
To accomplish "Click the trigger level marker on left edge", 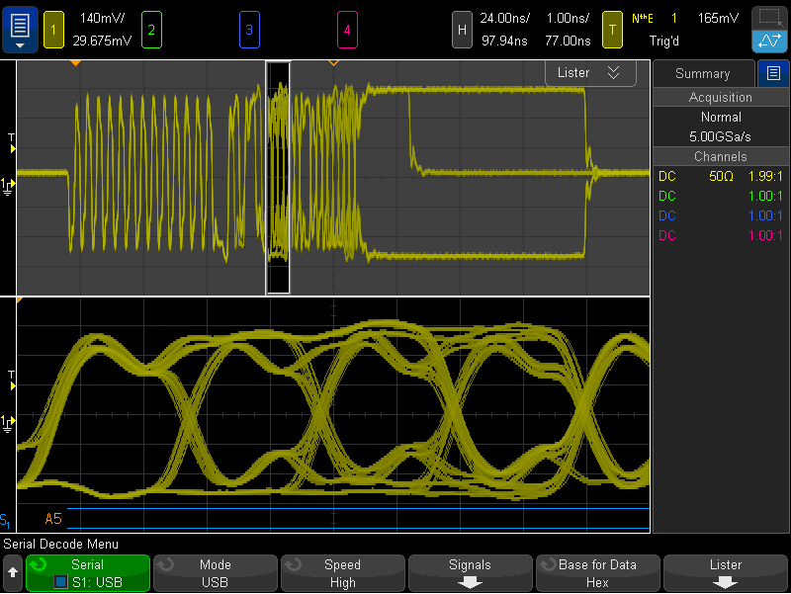I will click(x=12, y=148).
